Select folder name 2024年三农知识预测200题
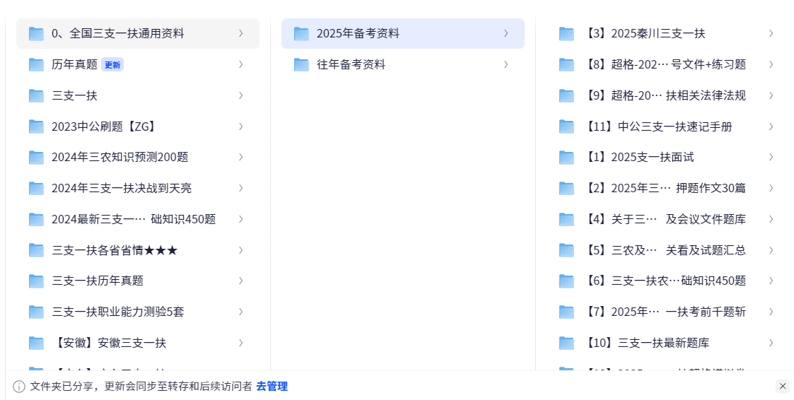The height and width of the screenshot is (400, 794). (120, 157)
